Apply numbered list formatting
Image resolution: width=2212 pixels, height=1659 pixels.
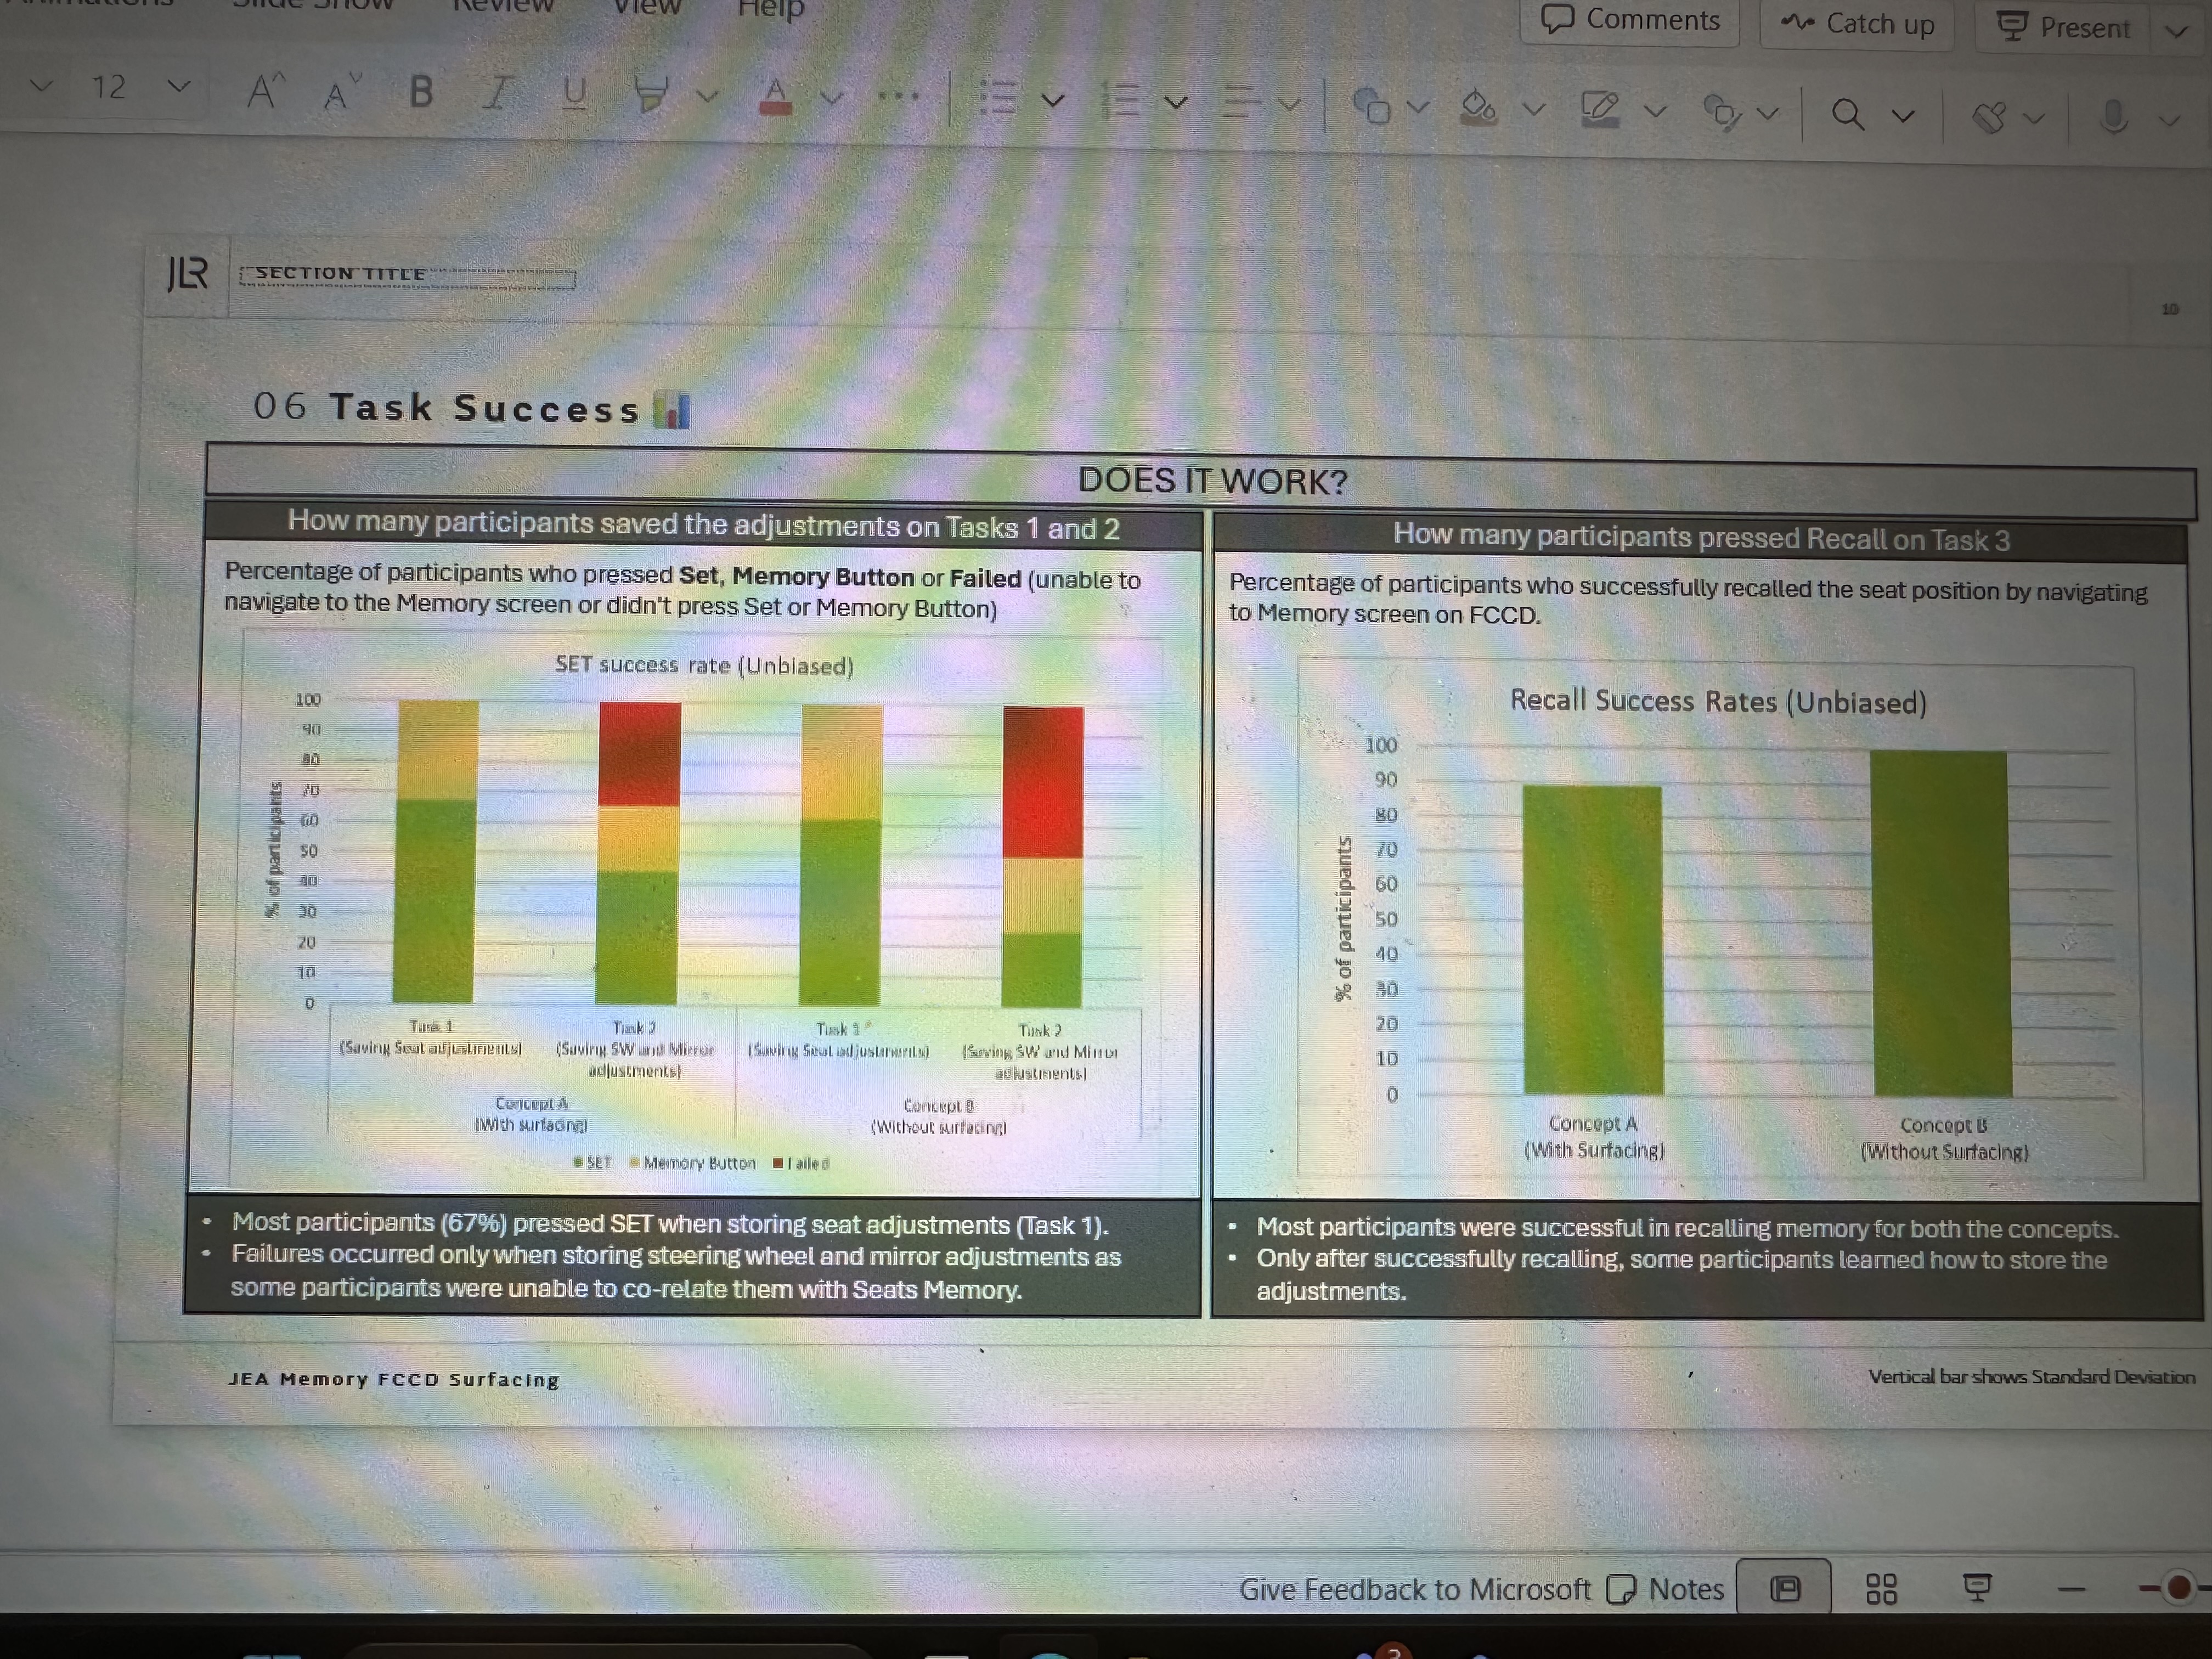(x=1121, y=101)
